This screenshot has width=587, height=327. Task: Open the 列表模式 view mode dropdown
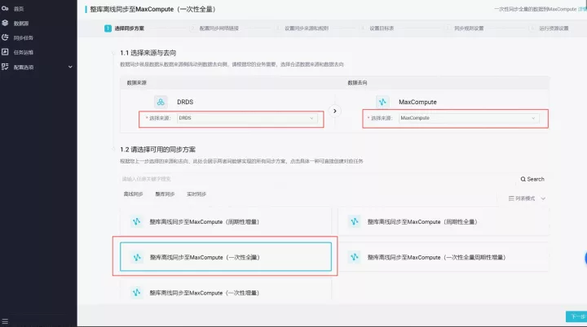tap(527, 198)
